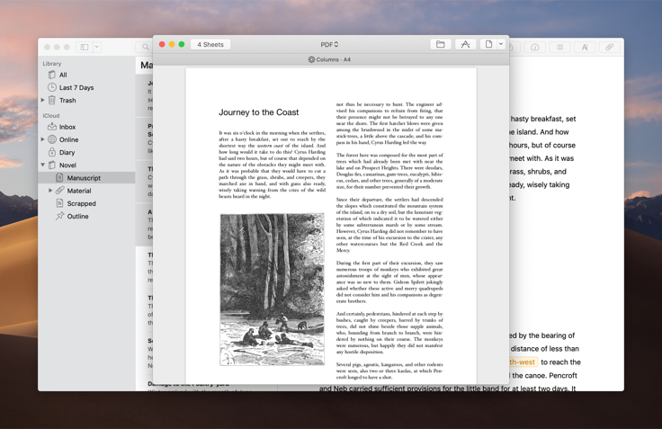This screenshot has width=662, height=429.
Task: Expand the Online group disclosure triangle
Action: tap(42, 139)
